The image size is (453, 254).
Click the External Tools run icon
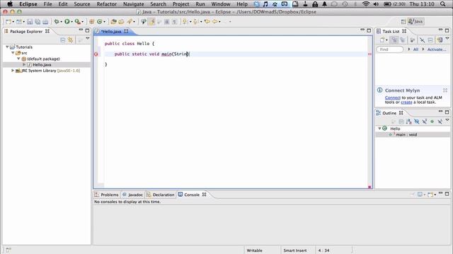pos(77,22)
